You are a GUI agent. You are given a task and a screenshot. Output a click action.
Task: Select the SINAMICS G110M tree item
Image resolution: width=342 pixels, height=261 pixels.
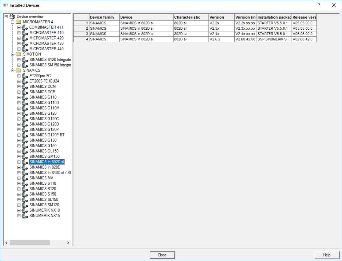point(44,108)
